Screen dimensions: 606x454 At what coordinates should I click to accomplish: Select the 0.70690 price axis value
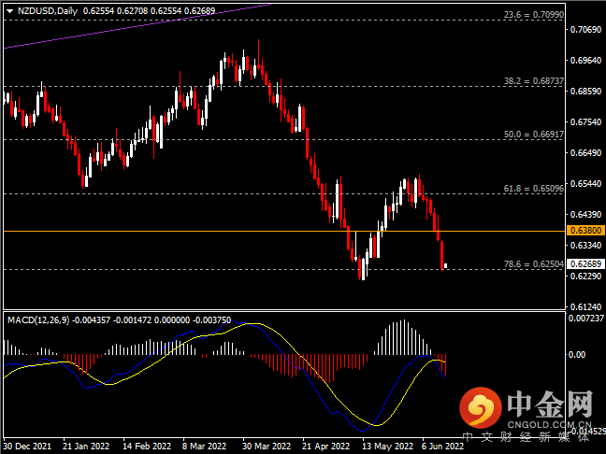586,29
